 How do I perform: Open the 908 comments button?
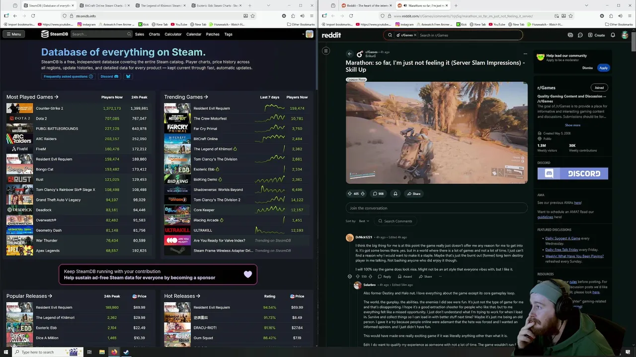point(379,194)
